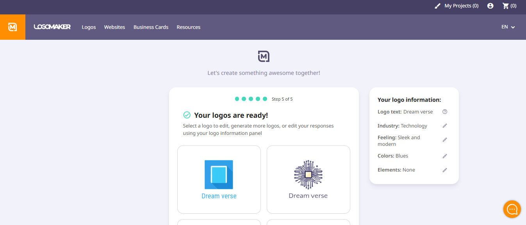Open the Resources menu
Image resolution: width=526 pixels, height=225 pixels.
coord(188,27)
